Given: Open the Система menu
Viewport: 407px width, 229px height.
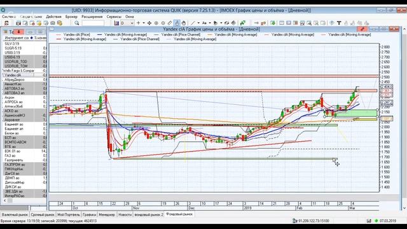Looking at the screenshot, I should click(x=9, y=17).
